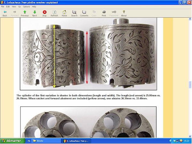The image size is (192, 144).
Task: Click the system tray expand arrow
Action: tap(171, 141)
